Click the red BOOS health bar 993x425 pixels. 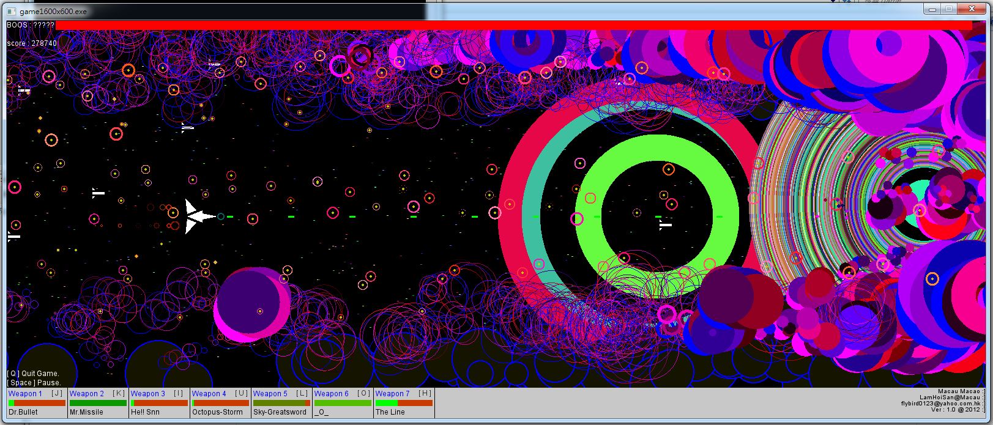point(513,25)
